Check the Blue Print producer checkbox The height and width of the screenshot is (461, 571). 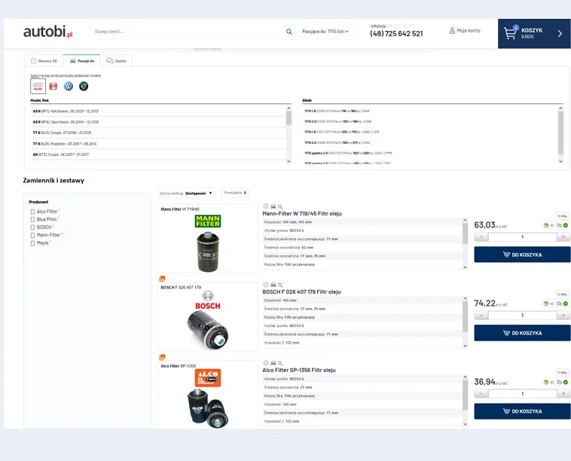coord(33,219)
